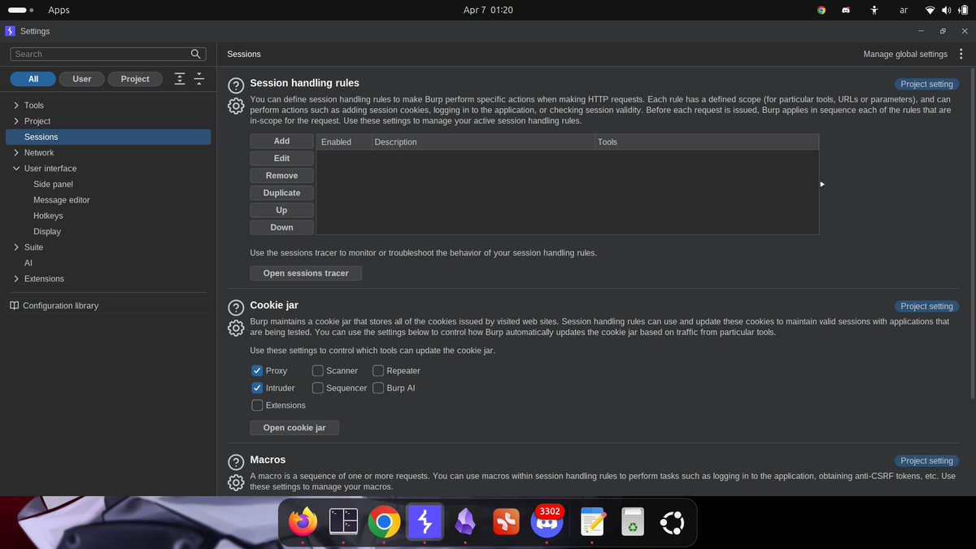Viewport: 976px width, 549px height.
Task: Select the All filter tab
Action: click(33, 79)
